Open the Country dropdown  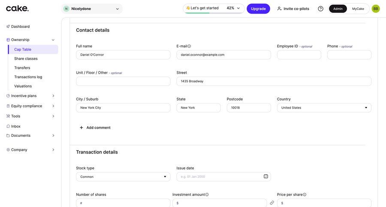point(324,108)
